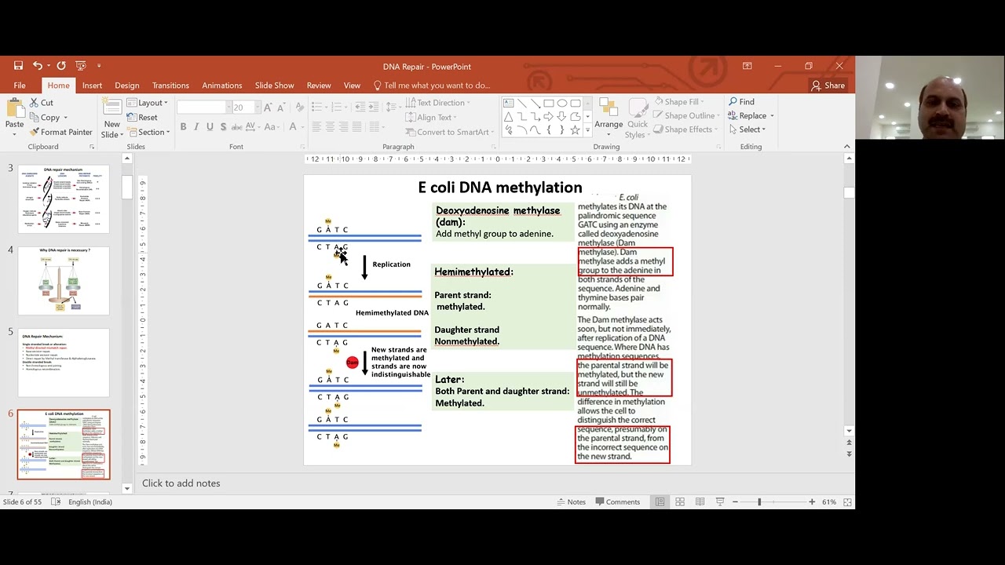Toggle Notes pane from status bar

click(x=571, y=502)
